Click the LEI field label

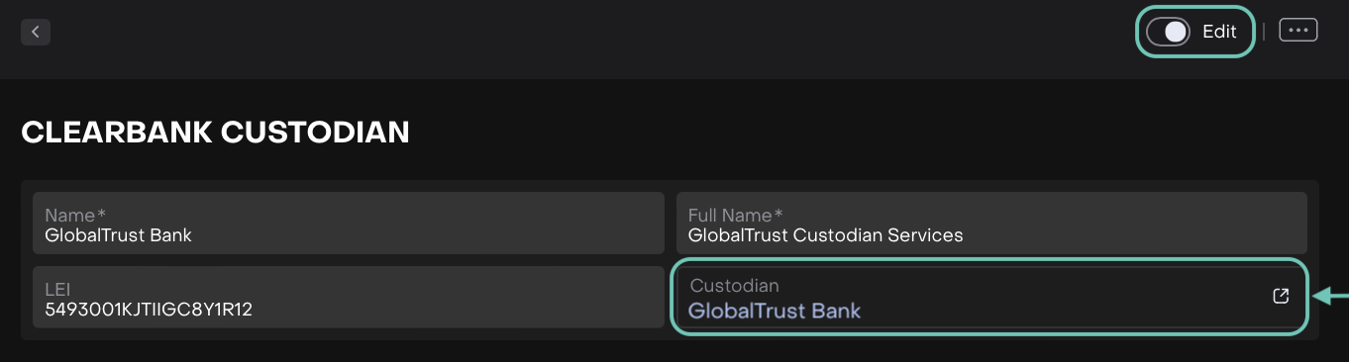tap(57, 290)
